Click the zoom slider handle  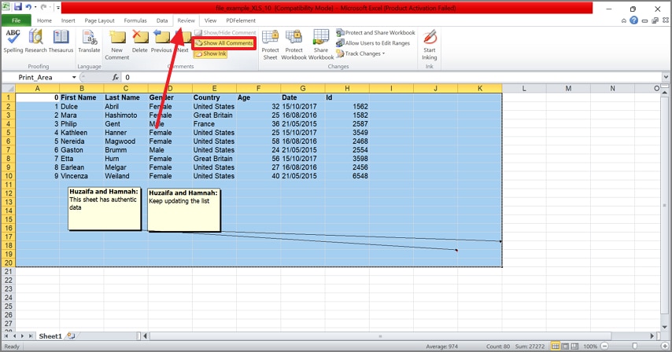tap(635, 346)
